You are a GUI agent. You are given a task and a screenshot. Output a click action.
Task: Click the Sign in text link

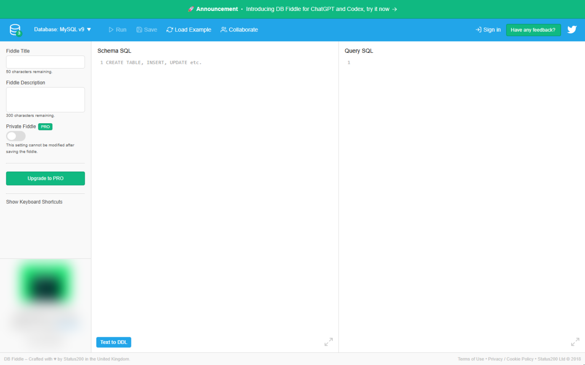(x=492, y=30)
